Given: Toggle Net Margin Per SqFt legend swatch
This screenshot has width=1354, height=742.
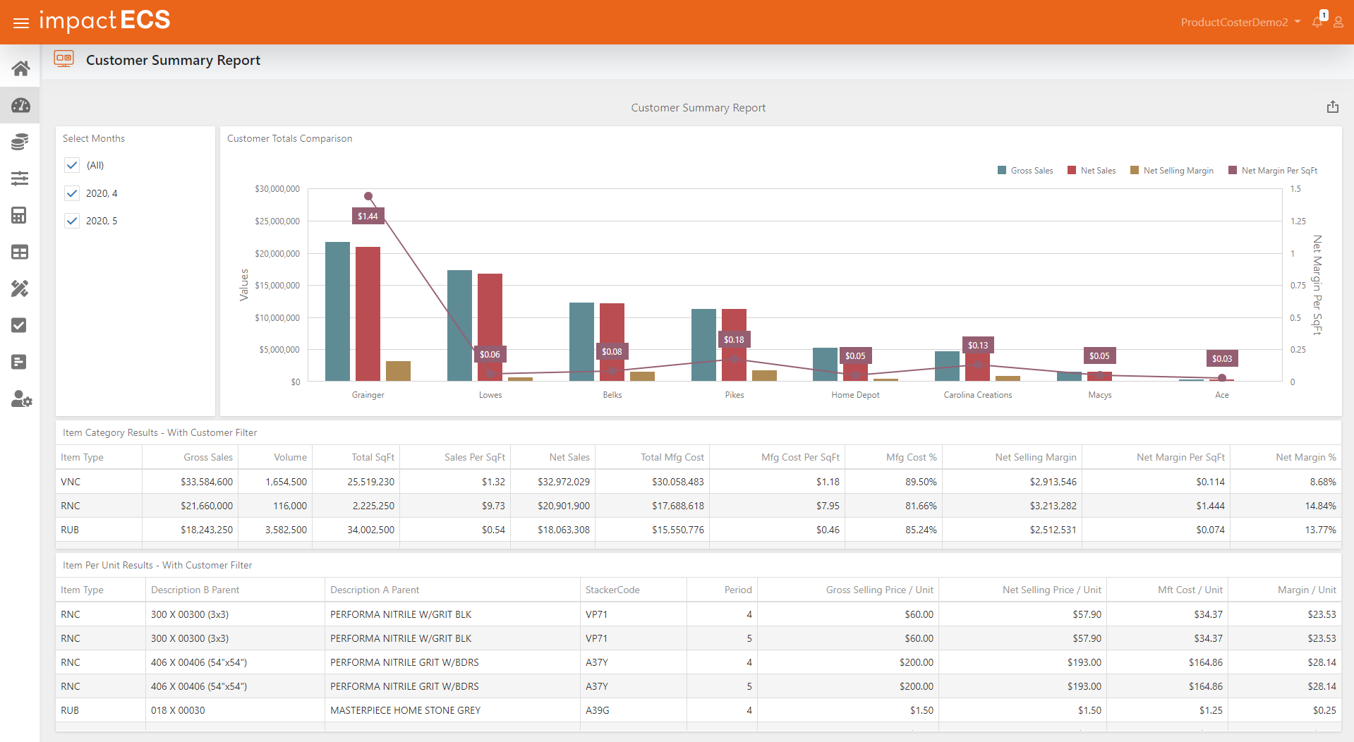Looking at the screenshot, I should coord(1233,171).
